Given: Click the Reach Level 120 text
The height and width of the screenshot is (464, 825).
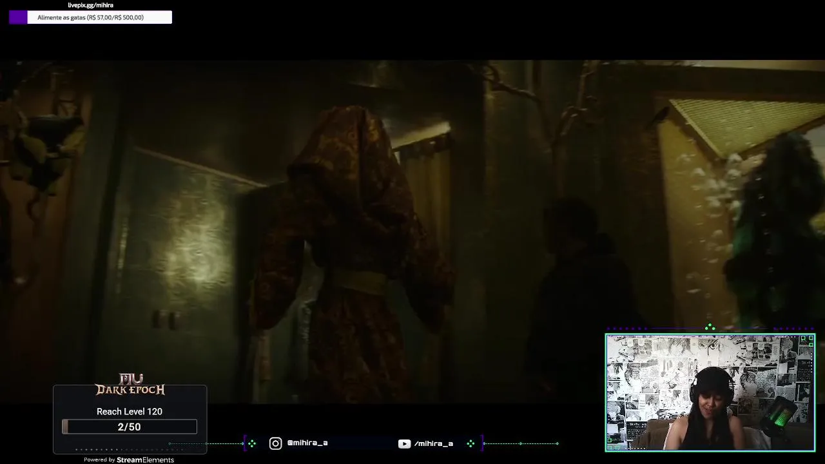Looking at the screenshot, I should click(130, 411).
